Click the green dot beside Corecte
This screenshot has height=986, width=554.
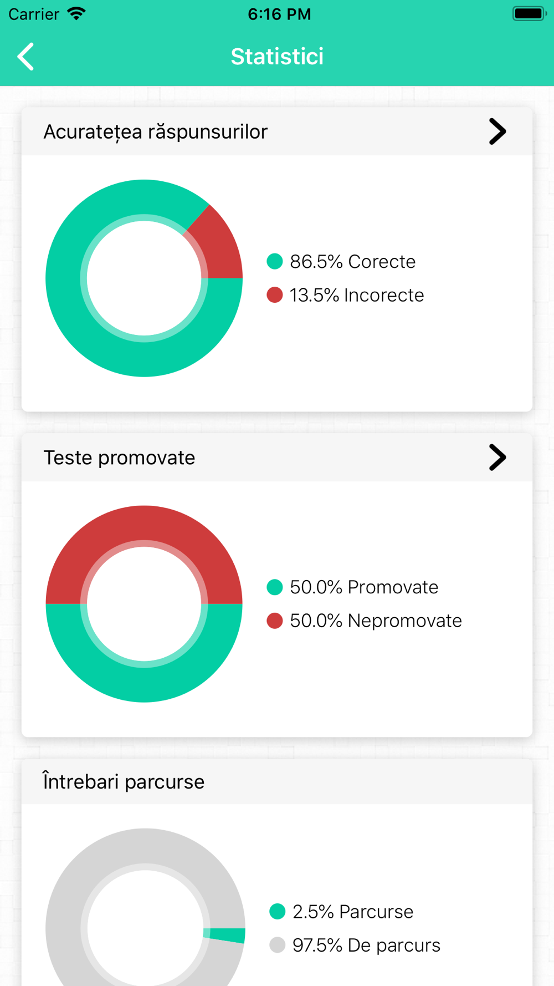tap(275, 261)
